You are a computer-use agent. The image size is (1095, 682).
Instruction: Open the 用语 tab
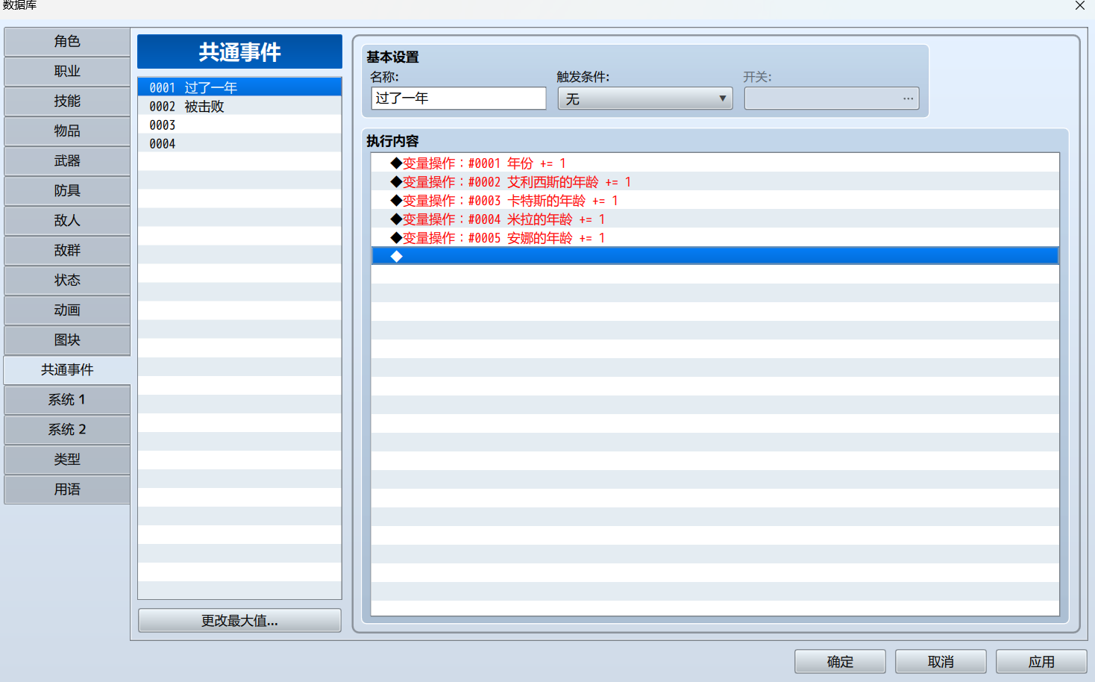click(x=67, y=489)
